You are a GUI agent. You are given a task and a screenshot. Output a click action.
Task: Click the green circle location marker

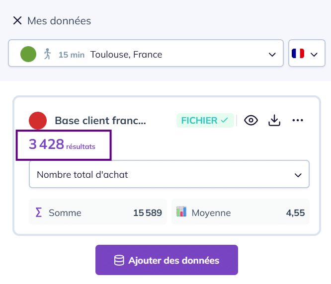tap(28, 54)
